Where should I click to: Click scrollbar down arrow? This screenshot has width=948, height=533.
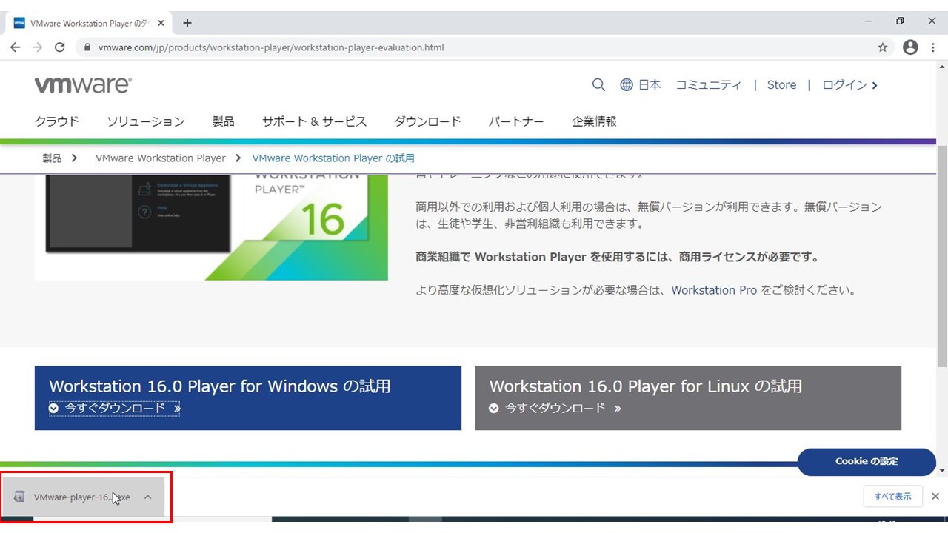tap(942, 471)
